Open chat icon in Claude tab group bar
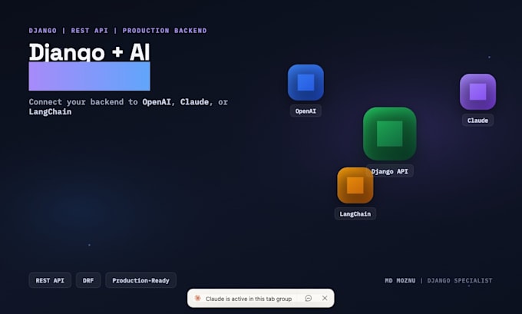This screenshot has height=314, width=522. tap(309, 298)
